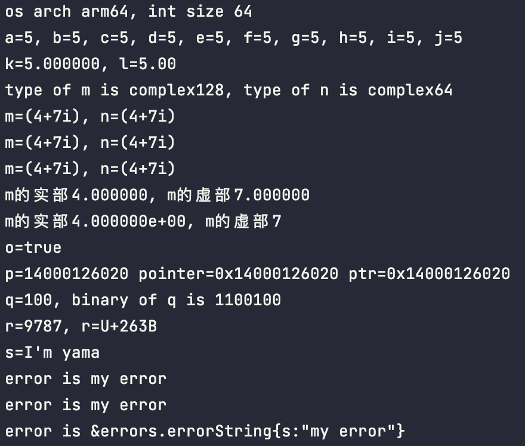Click the second 'error is my error' line
Screen dimensions: 525x446
[86, 405]
